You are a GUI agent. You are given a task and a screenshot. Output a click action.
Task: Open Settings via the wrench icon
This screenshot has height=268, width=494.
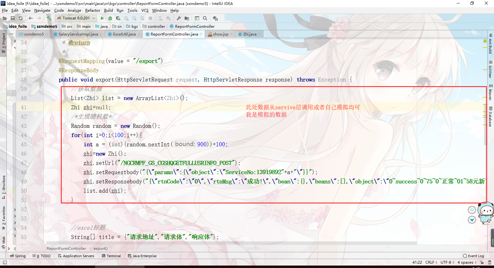click(179, 18)
